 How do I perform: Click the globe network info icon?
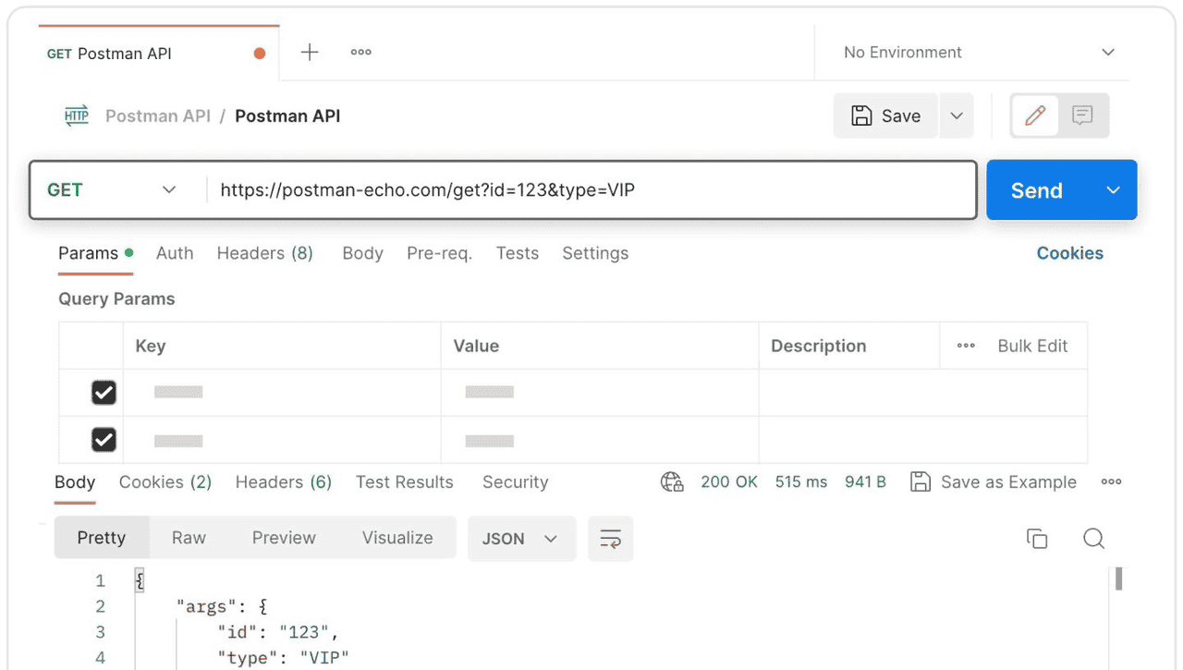pos(672,481)
